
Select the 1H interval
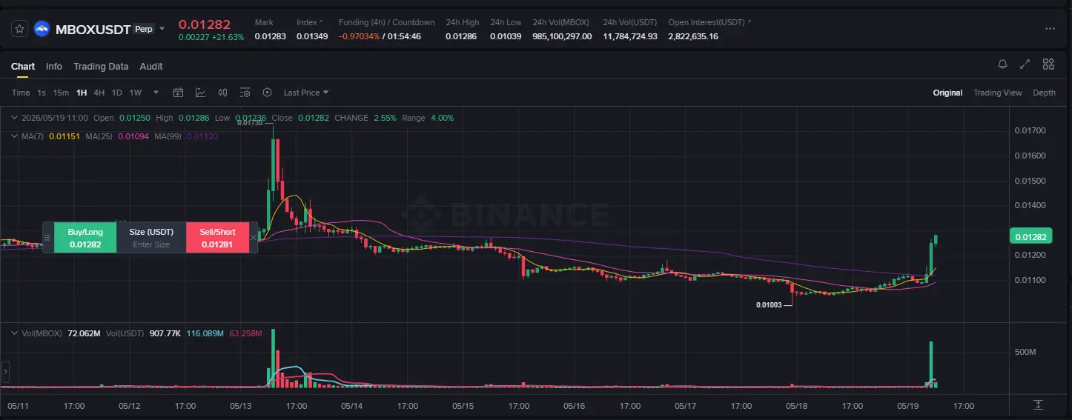coord(82,93)
